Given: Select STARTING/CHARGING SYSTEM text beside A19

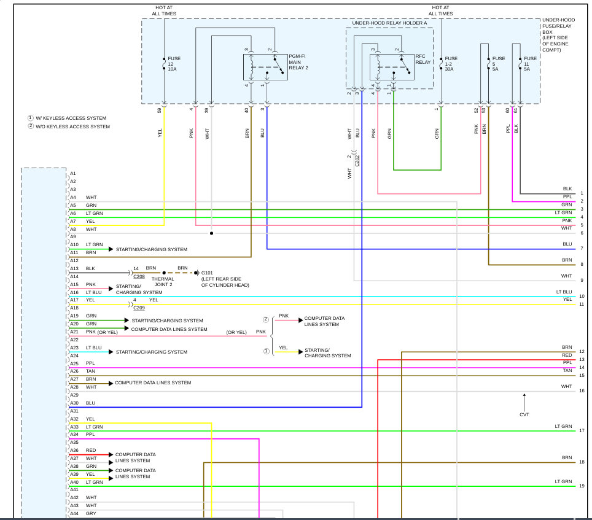Looking at the screenshot, I should 167,320.
